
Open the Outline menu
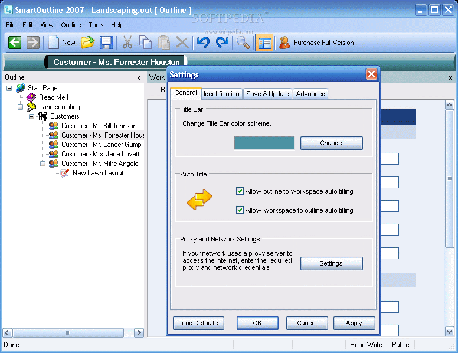pos(71,25)
